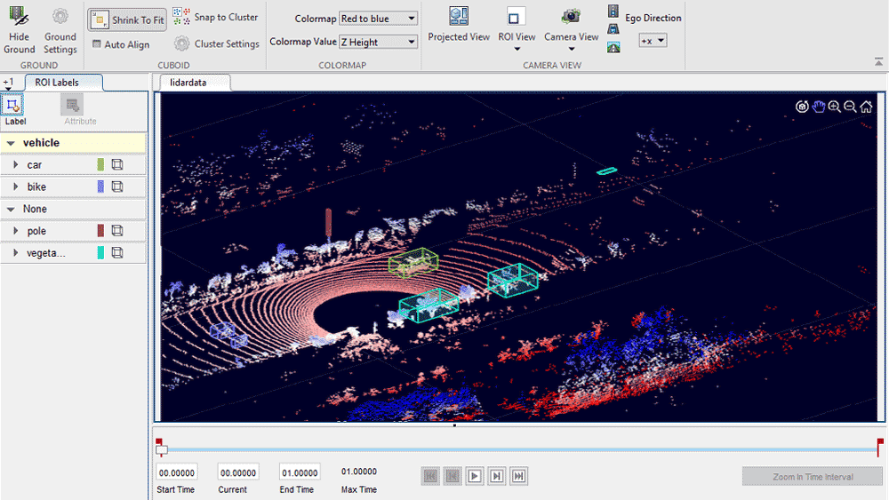This screenshot has height=500, width=889.
Task: Click the Camera View icon
Action: coord(571,17)
